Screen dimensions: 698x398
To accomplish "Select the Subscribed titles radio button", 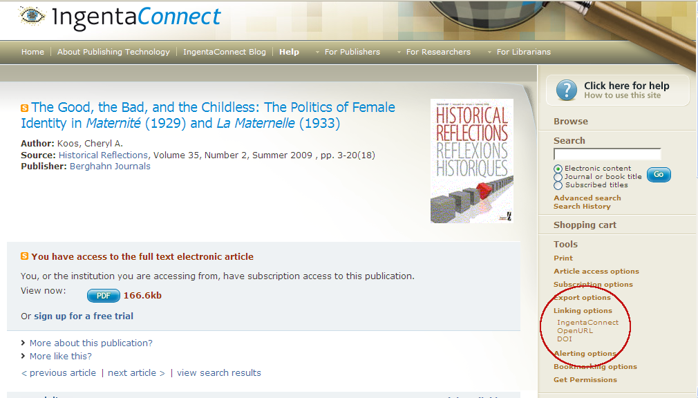I will click(558, 185).
